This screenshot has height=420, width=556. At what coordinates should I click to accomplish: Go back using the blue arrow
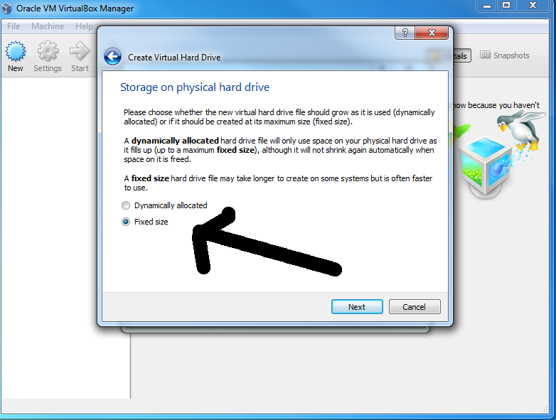click(x=113, y=57)
